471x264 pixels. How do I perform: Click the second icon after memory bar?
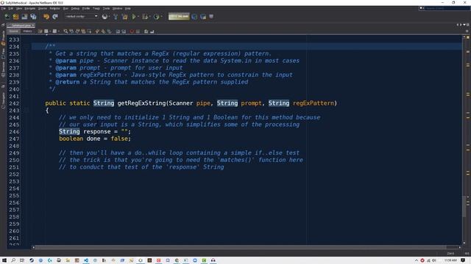coord(203,17)
